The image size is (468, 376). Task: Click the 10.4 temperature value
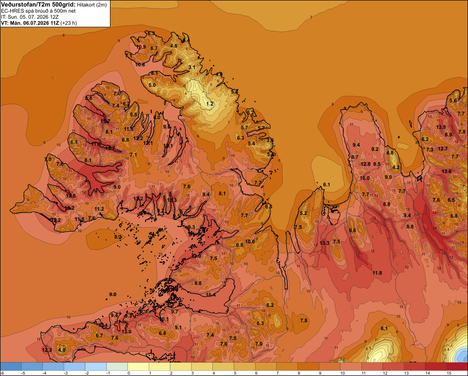click(x=211, y=295)
